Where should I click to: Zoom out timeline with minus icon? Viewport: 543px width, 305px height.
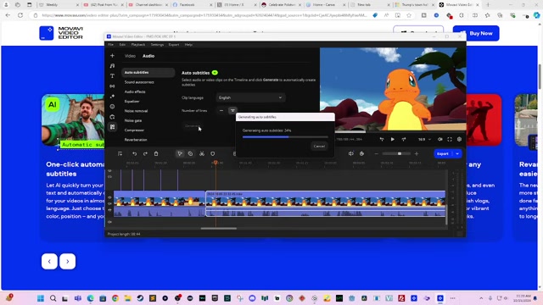pos(377,153)
